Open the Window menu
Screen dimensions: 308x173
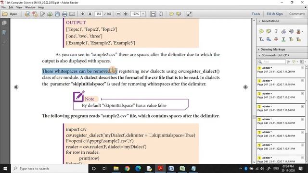(30, 8)
